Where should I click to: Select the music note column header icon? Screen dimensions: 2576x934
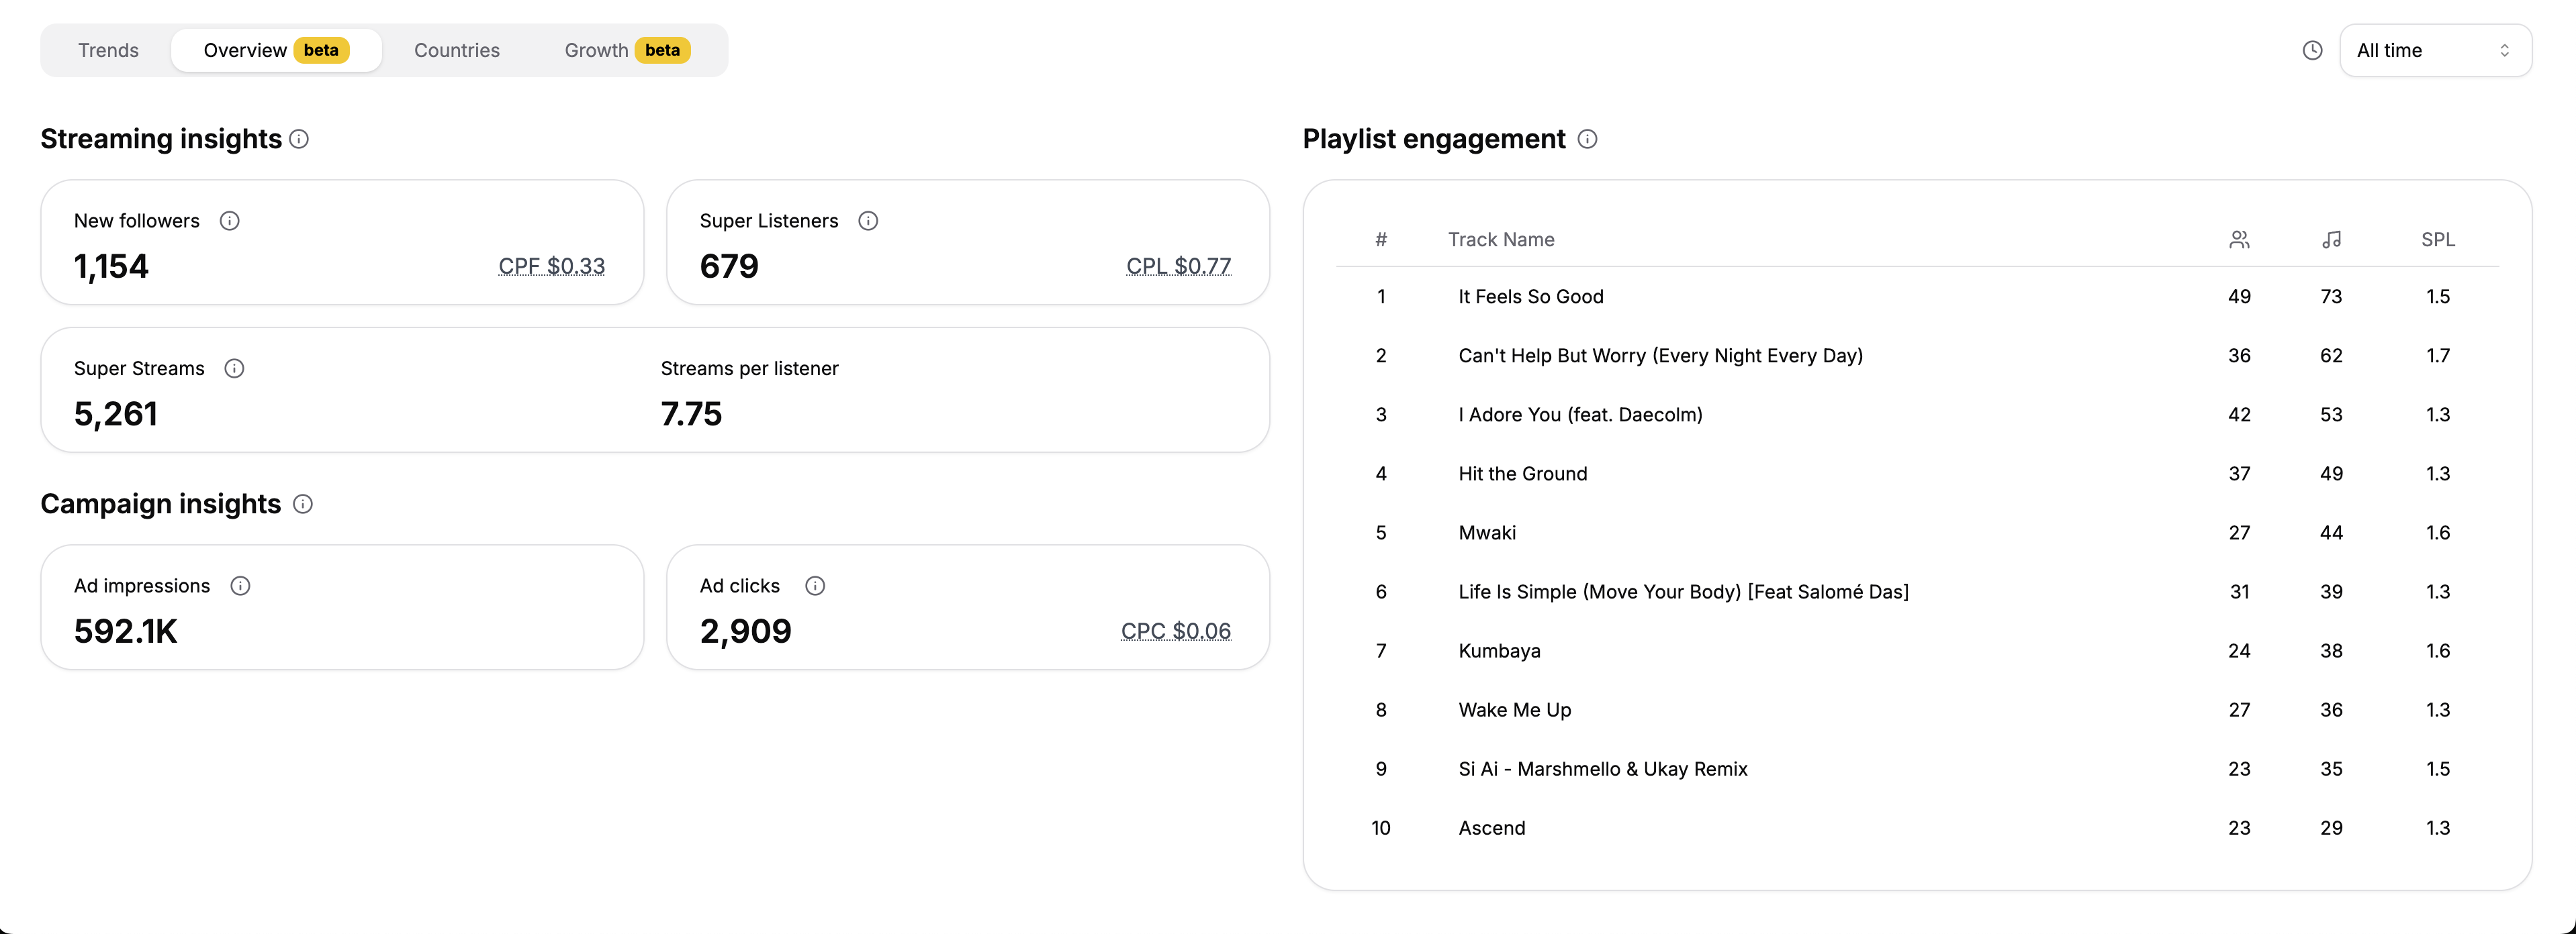coord(2331,239)
